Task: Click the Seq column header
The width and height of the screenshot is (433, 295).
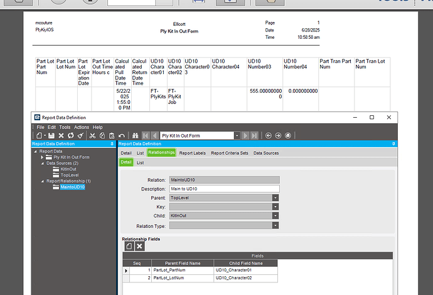Action: point(137,263)
